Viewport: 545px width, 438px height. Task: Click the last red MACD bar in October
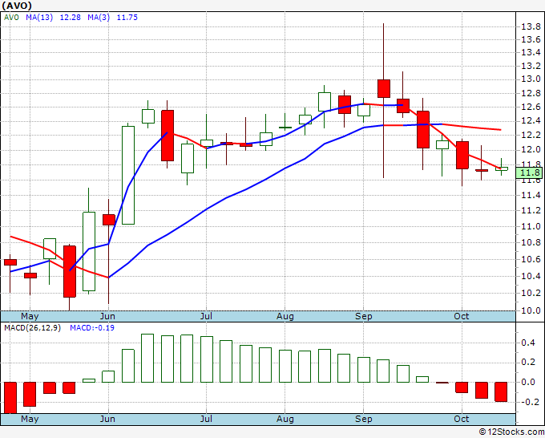(501, 392)
